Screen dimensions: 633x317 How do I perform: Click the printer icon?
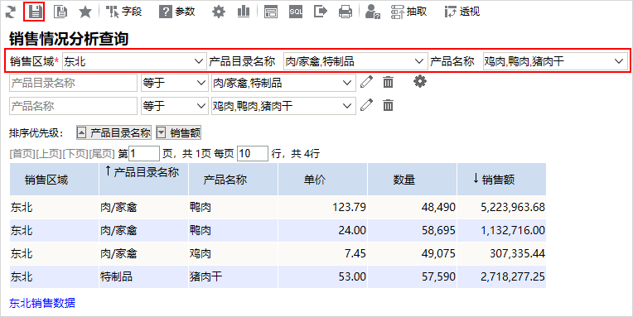(x=345, y=12)
